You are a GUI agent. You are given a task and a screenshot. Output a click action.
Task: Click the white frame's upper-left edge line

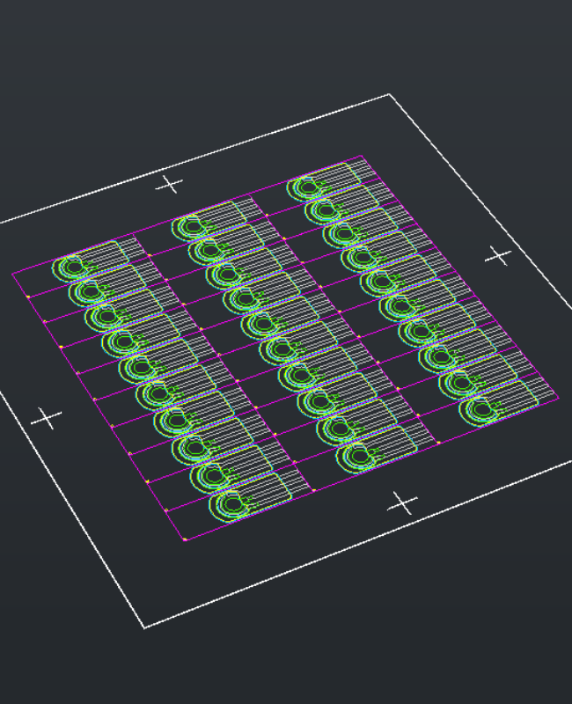(194, 159)
